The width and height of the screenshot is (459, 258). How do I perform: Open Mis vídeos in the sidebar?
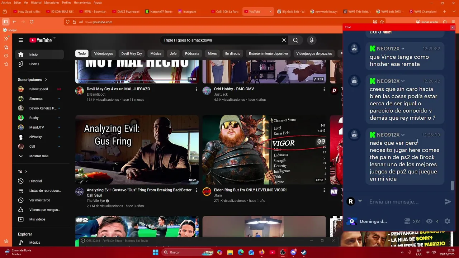click(39, 219)
